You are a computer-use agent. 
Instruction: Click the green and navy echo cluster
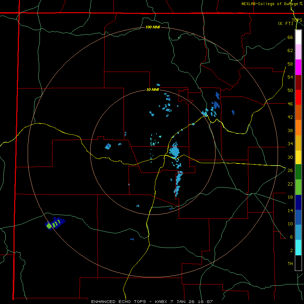[x=55, y=223]
